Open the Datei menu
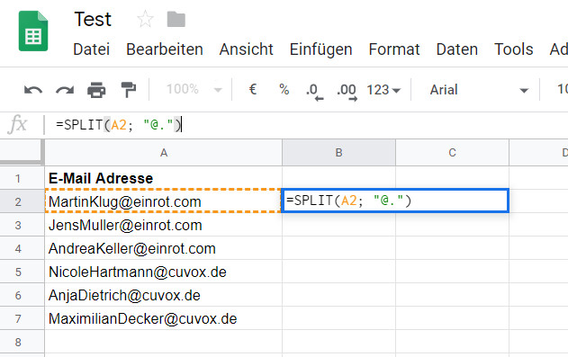This screenshot has width=568, height=357. click(91, 49)
